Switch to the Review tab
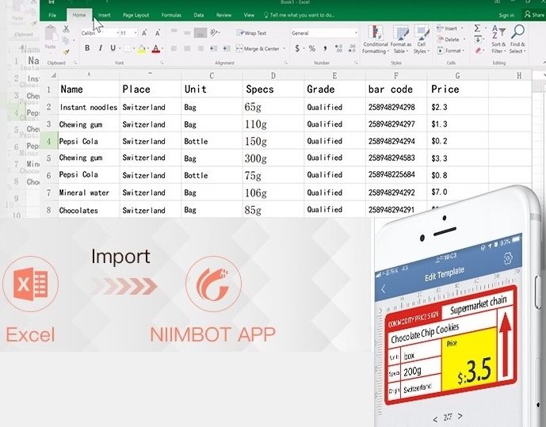 coord(223,15)
